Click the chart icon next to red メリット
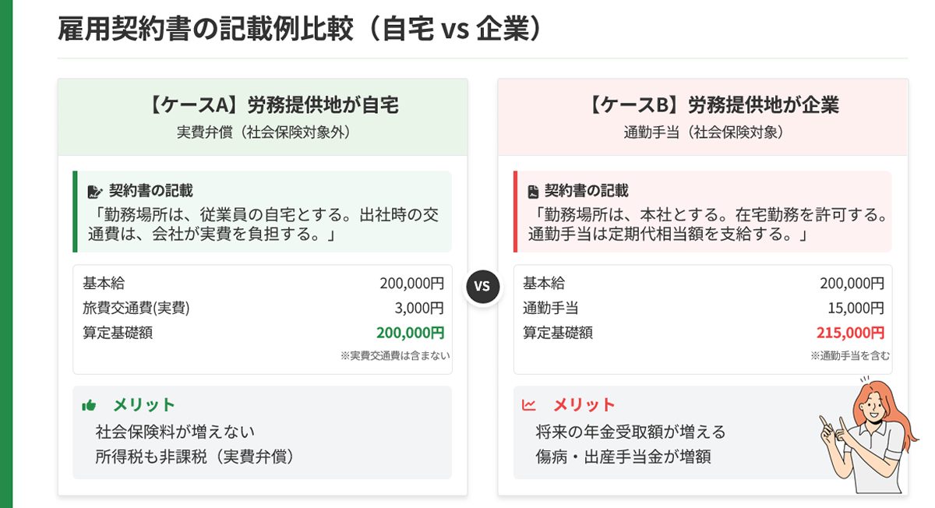 [528, 405]
